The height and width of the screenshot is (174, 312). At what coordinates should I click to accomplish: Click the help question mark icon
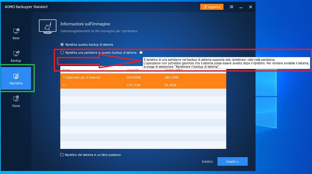click(141, 52)
